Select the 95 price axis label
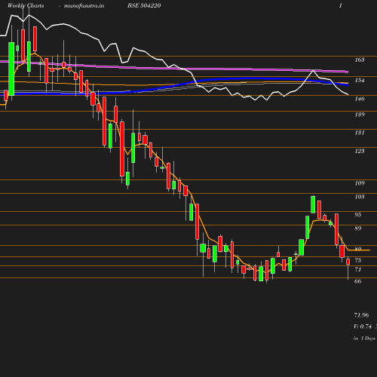 coord(358,215)
